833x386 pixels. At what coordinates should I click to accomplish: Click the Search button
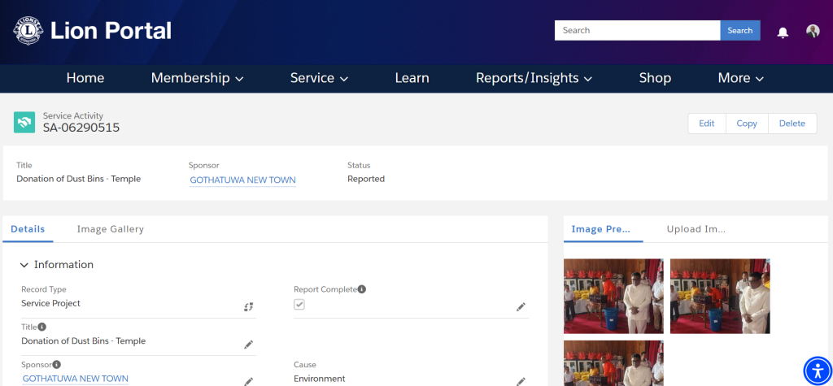[740, 30]
